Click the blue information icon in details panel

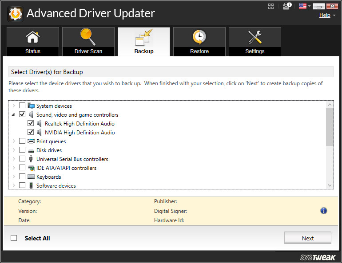point(324,211)
